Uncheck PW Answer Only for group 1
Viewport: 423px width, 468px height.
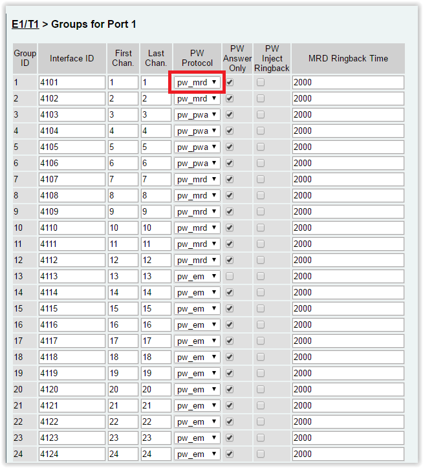(230, 82)
